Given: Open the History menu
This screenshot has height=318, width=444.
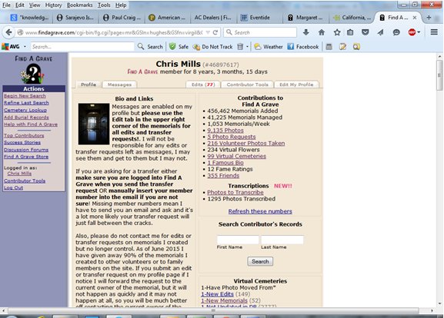Looking at the screenshot, I should click(53, 5).
